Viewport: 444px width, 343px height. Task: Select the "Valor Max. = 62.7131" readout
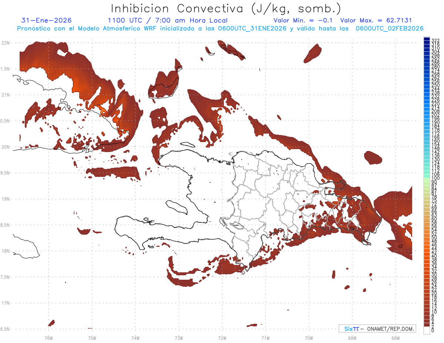tap(376, 20)
